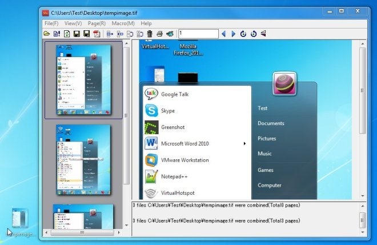Reload the file with green arrows icon
This screenshot has height=245, width=377.
click(67, 34)
